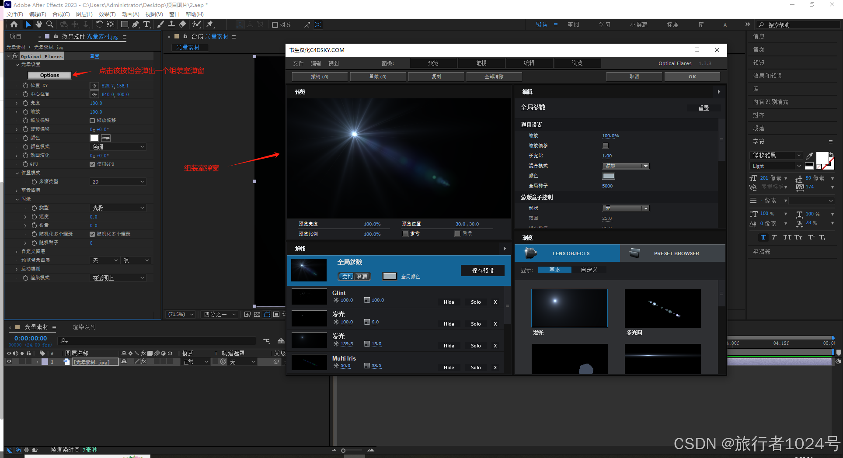The height and width of the screenshot is (458, 843).
Task: Open font family 微软雅黑 dropdown
Action: [777, 155]
